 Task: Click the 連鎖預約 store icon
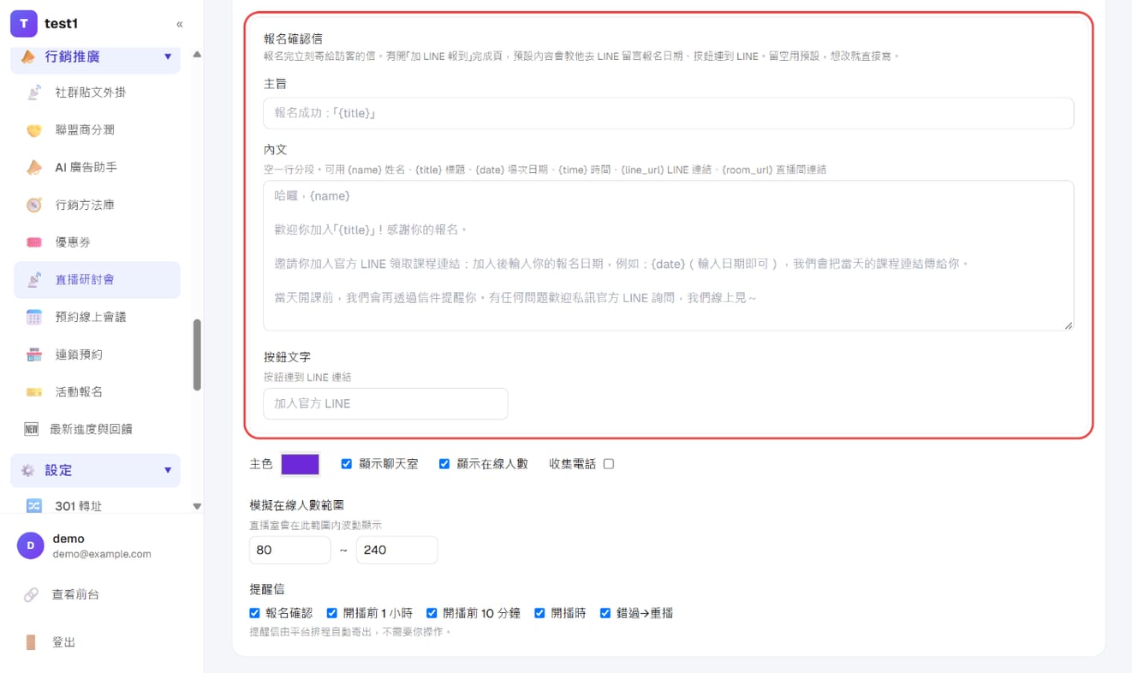[34, 354]
